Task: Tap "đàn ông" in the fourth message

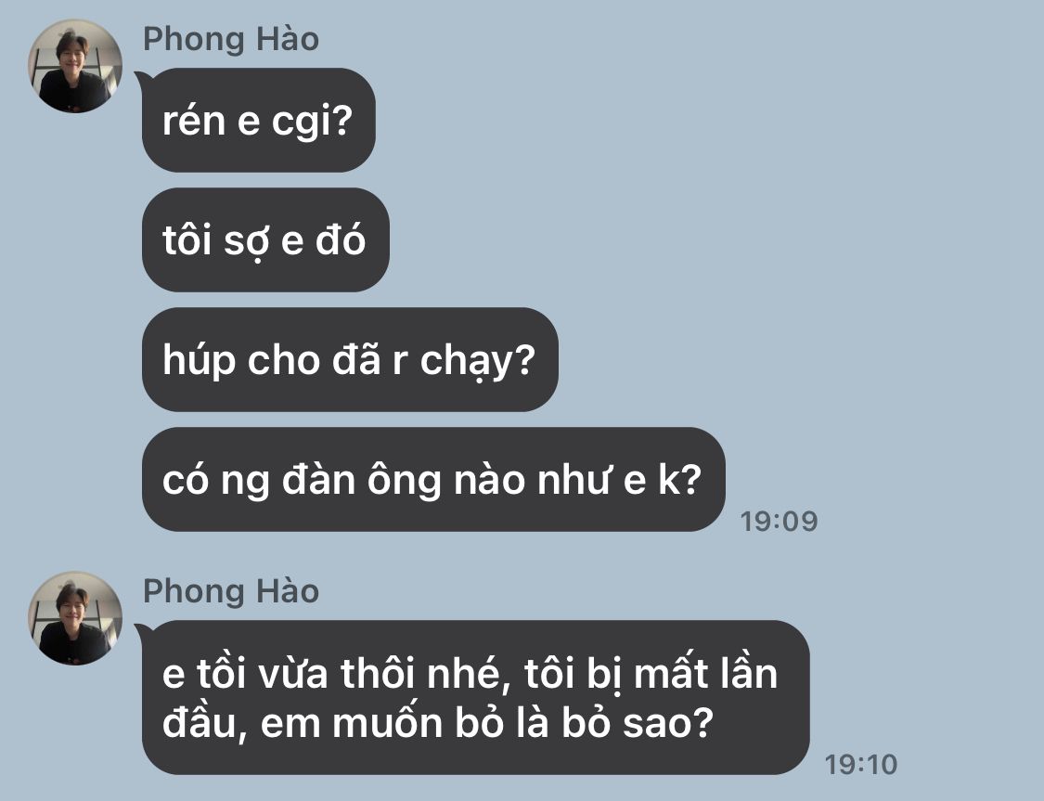Action: pyautogui.click(x=362, y=479)
